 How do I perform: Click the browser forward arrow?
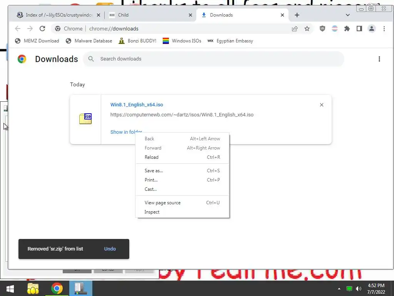pyautogui.click(x=30, y=29)
